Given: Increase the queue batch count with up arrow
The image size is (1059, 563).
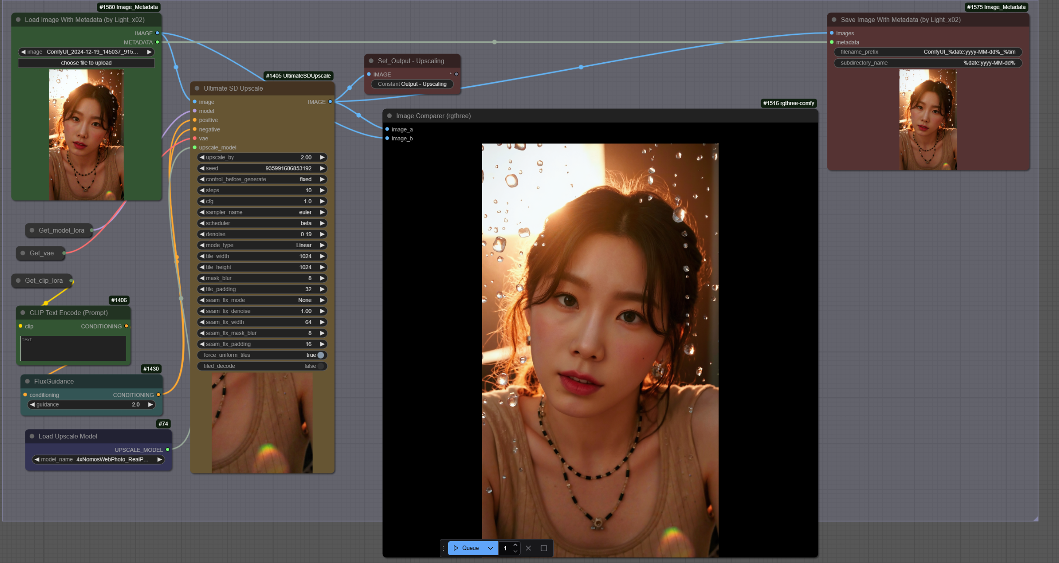Looking at the screenshot, I should click(x=515, y=545).
